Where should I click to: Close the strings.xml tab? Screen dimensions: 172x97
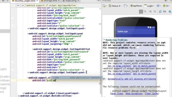click(59, 1)
